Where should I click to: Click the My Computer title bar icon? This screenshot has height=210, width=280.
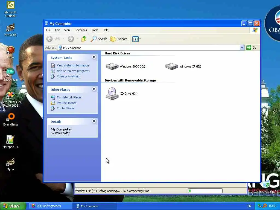click(x=46, y=24)
